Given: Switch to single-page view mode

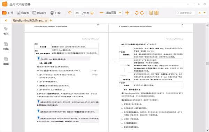Looking at the screenshot, I should (x=151, y=13).
